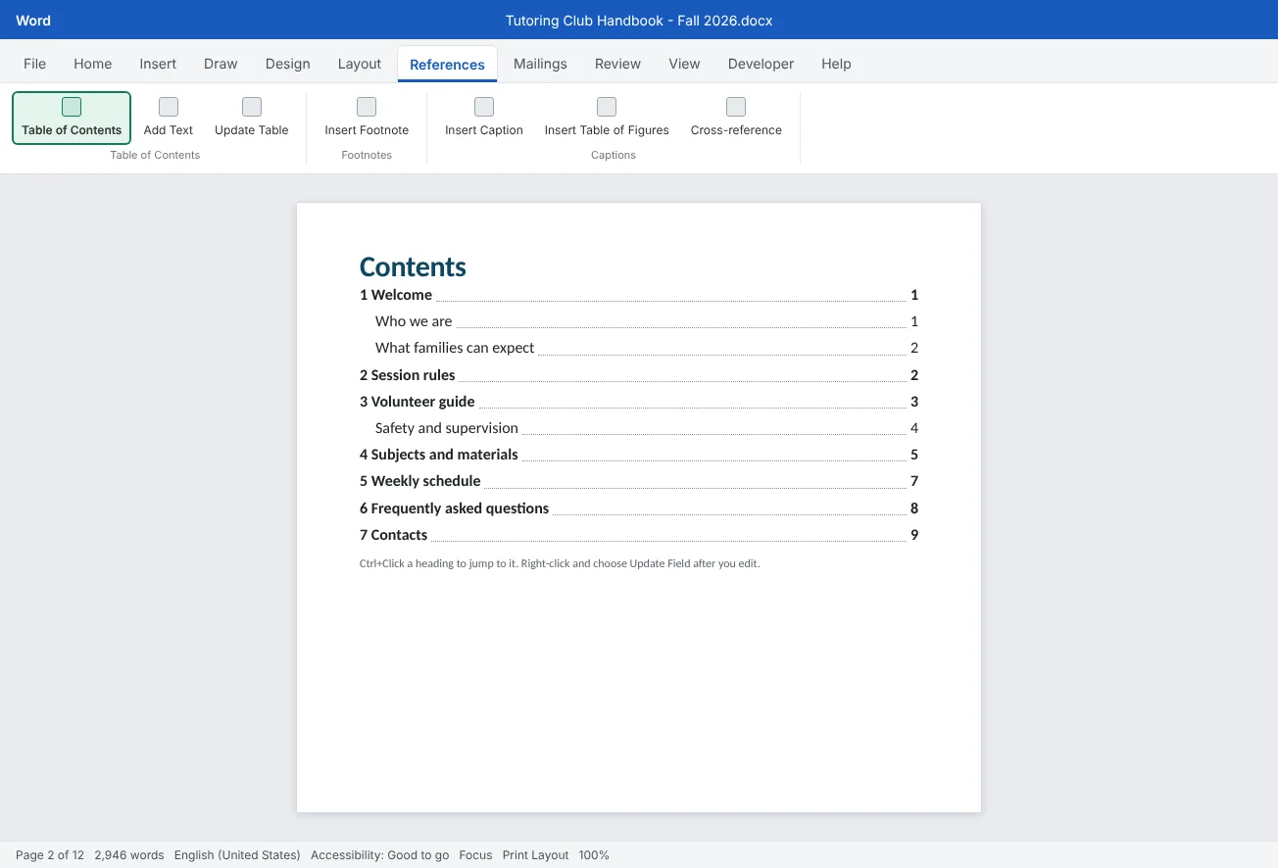Screen dimensions: 1278x868
Task: Click page number 9 beside Contacts
Action: [x=914, y=535]
